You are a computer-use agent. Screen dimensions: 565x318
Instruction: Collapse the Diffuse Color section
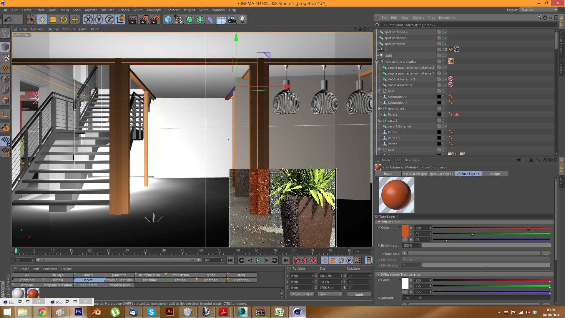(x=379, y=222)
